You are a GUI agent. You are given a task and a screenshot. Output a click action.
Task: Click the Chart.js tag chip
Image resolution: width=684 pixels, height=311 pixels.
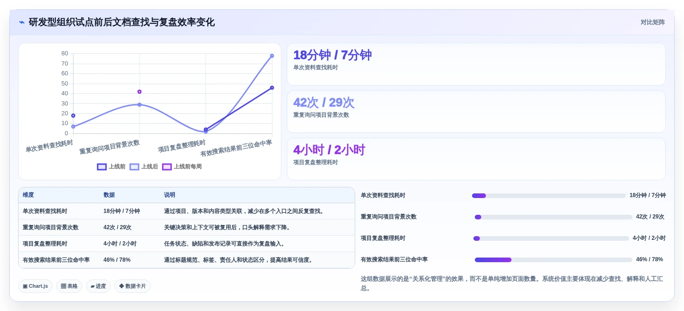point(35,286)
